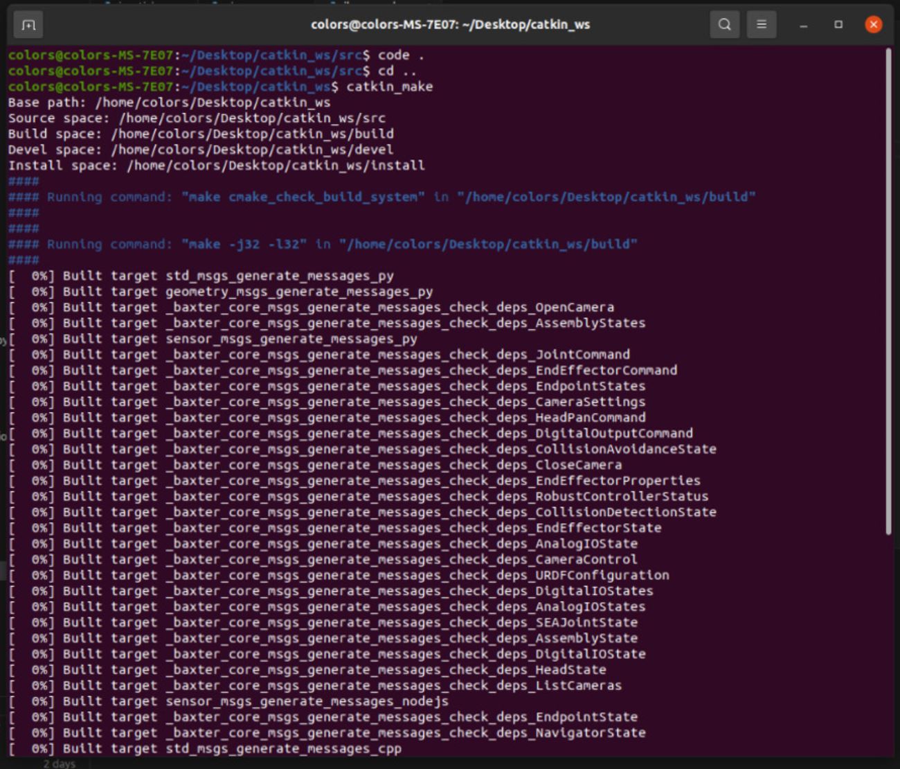Click the sensor_msgs_generate_messages_nodejs line
Screen dimensions: 900x769
click(x=228, y=701)
